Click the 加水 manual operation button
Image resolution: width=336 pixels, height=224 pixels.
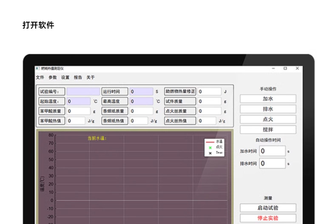pyautogui.click(x=268, y=99)
